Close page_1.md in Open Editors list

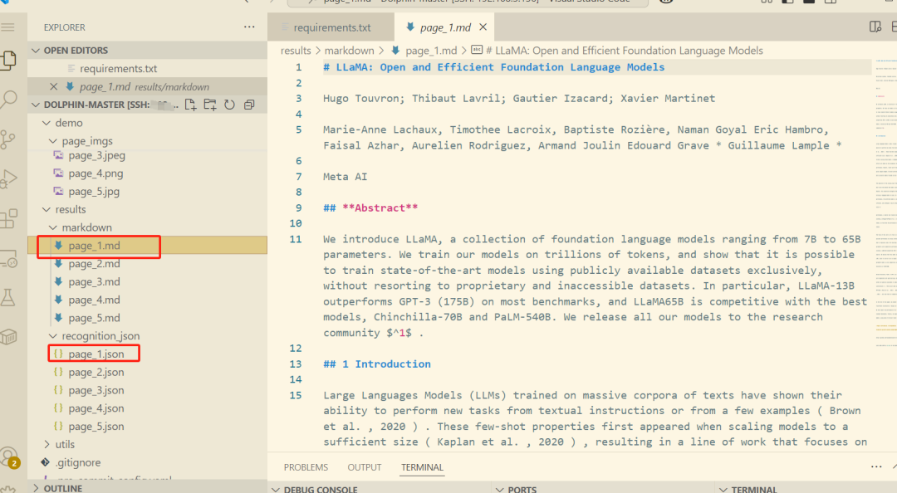[53, 86]
